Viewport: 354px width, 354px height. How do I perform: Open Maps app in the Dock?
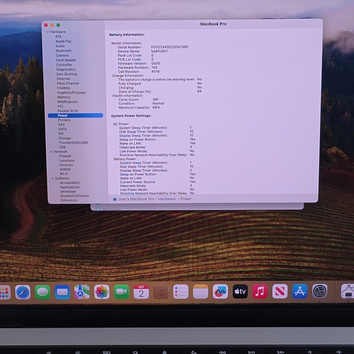pyautogui.click(x=82, y=292)
